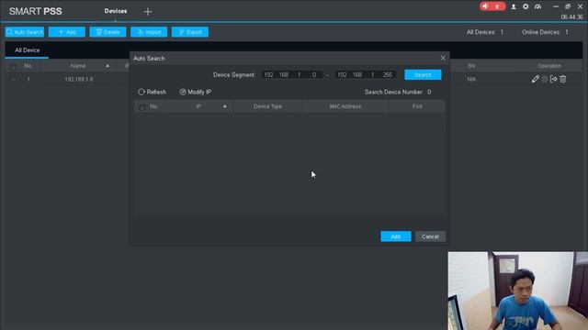Click Modify IP in Auto Search
This screenshot has height=330, width=588.
(196, 92)
